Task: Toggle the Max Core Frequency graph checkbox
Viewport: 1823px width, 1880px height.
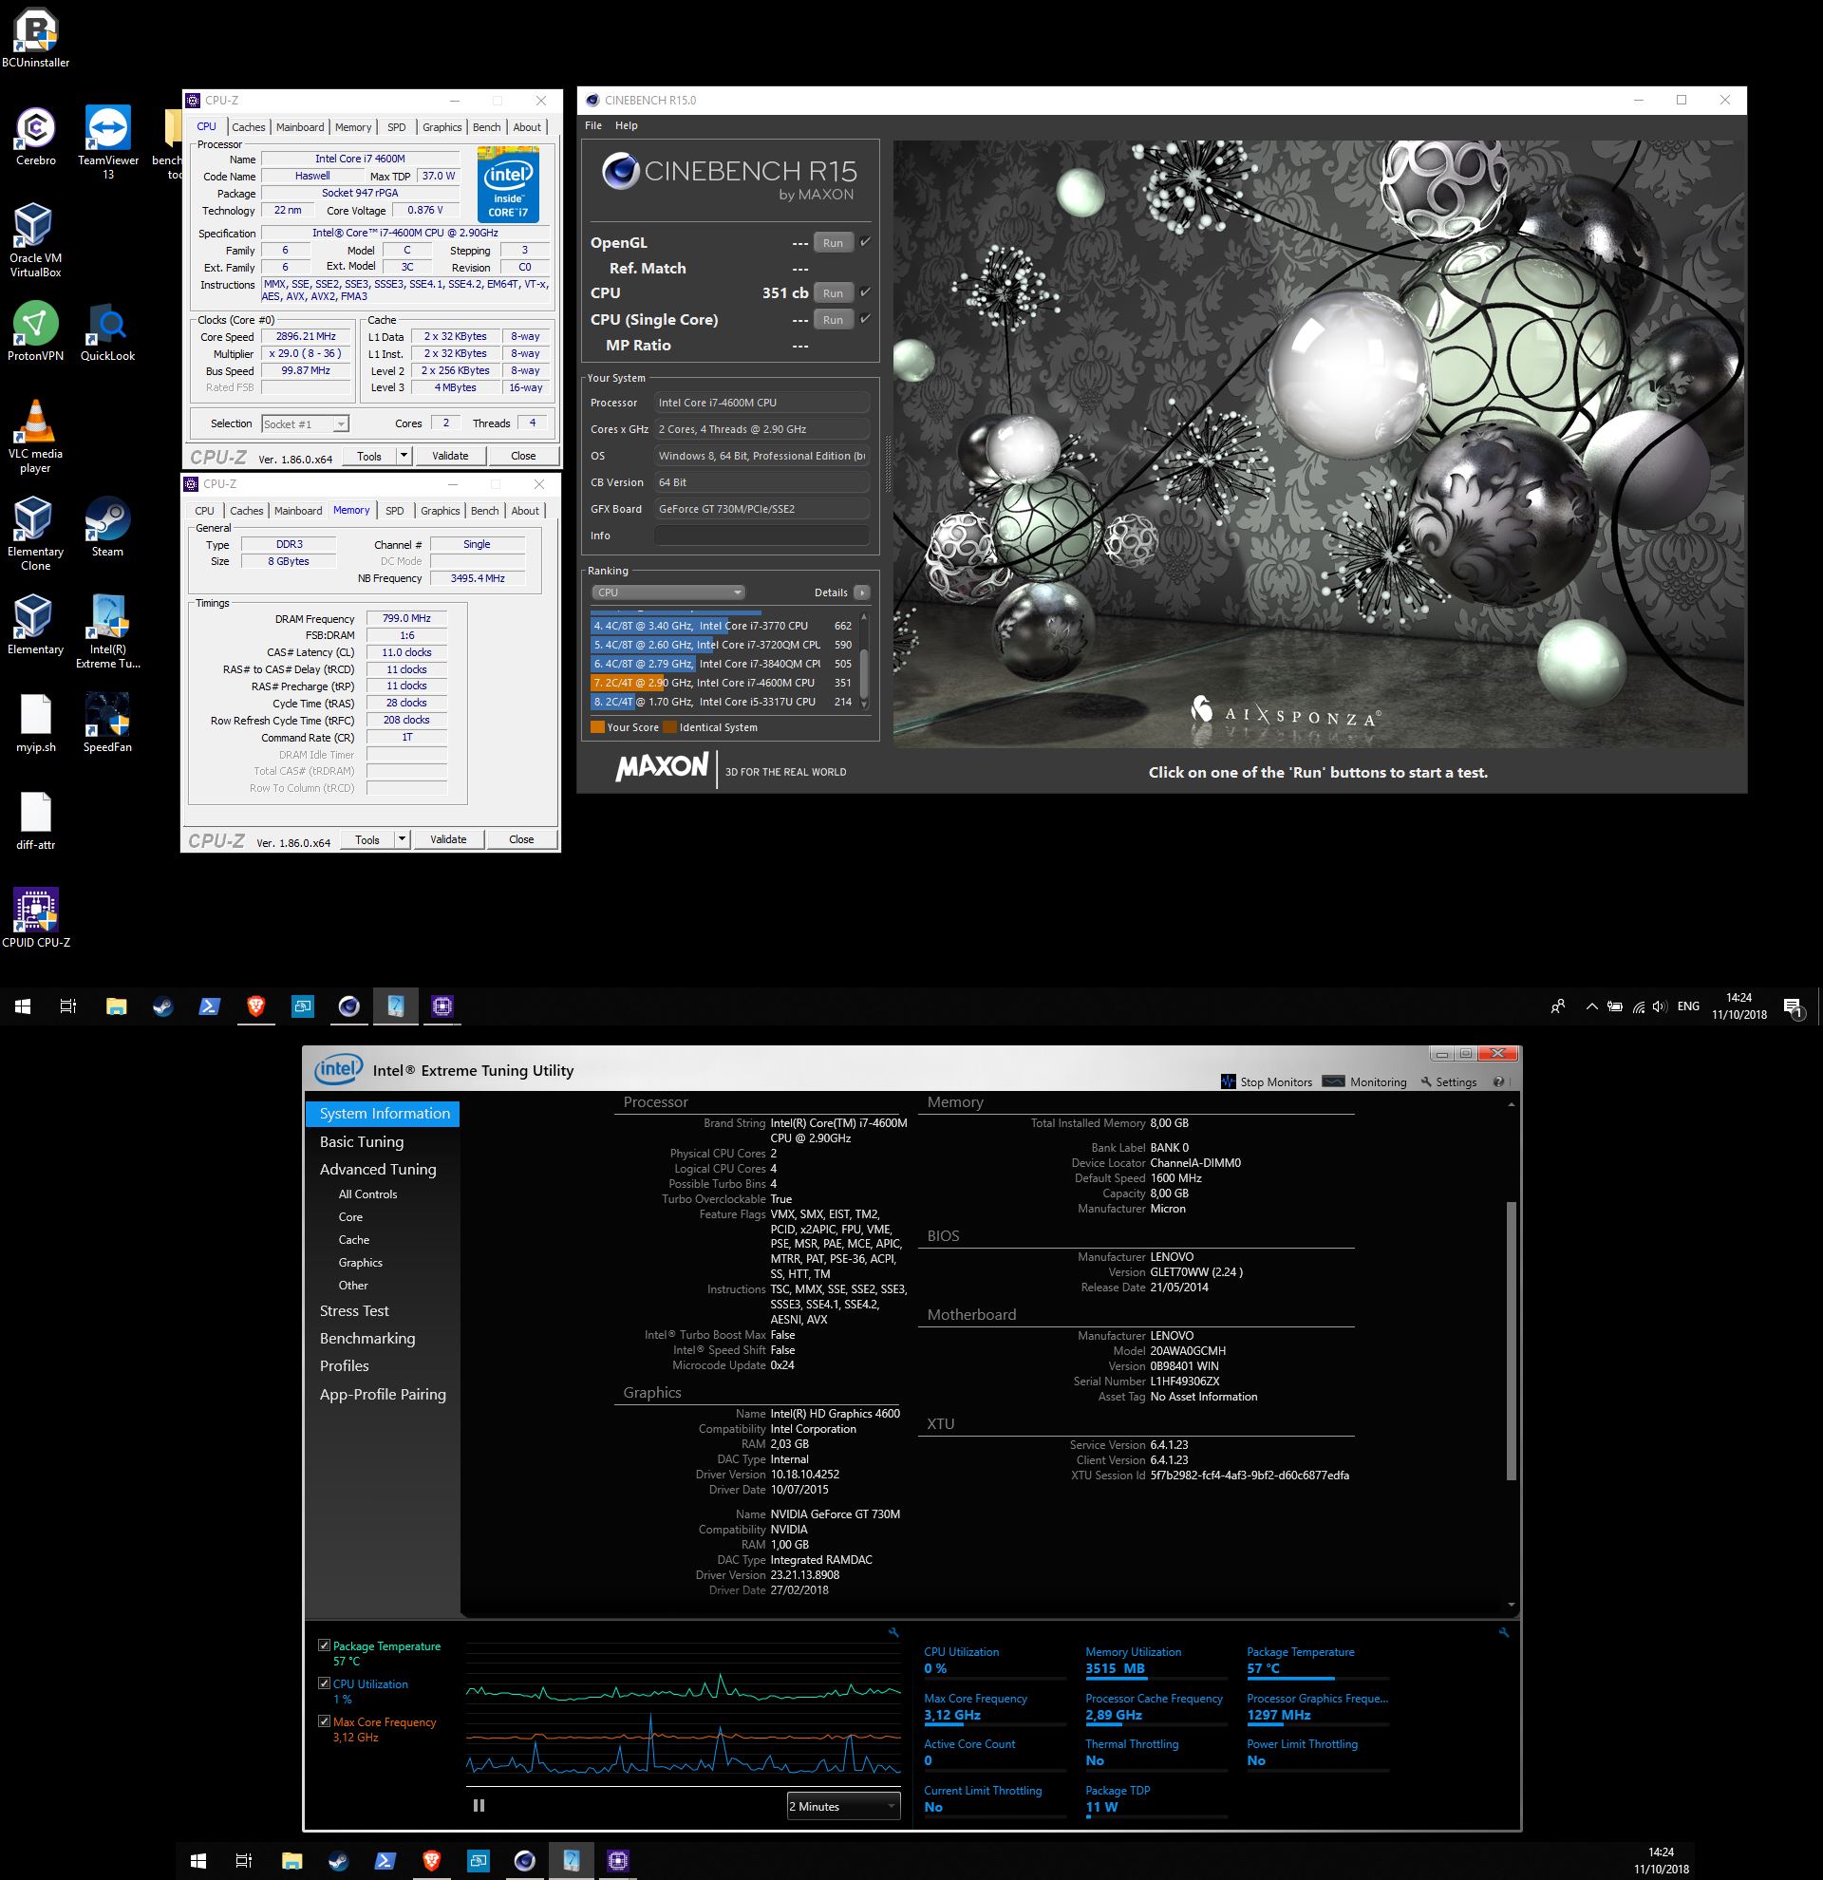Action: point(324,1721)
